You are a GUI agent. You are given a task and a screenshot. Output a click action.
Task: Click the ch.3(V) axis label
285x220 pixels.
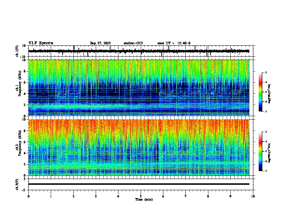(17, 184)
